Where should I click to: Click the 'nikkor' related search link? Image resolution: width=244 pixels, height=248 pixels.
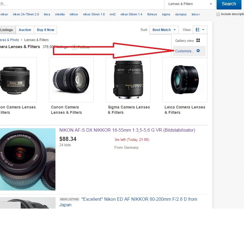pos(74,14)
